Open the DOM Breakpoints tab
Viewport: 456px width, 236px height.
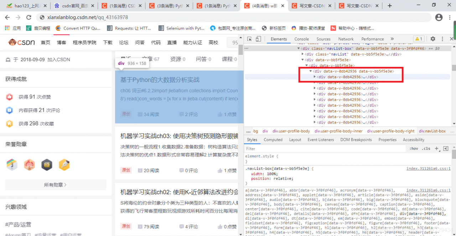[356, 140]
